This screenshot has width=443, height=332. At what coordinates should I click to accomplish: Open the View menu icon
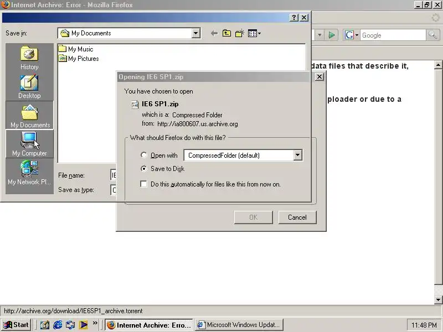(254, 34)
